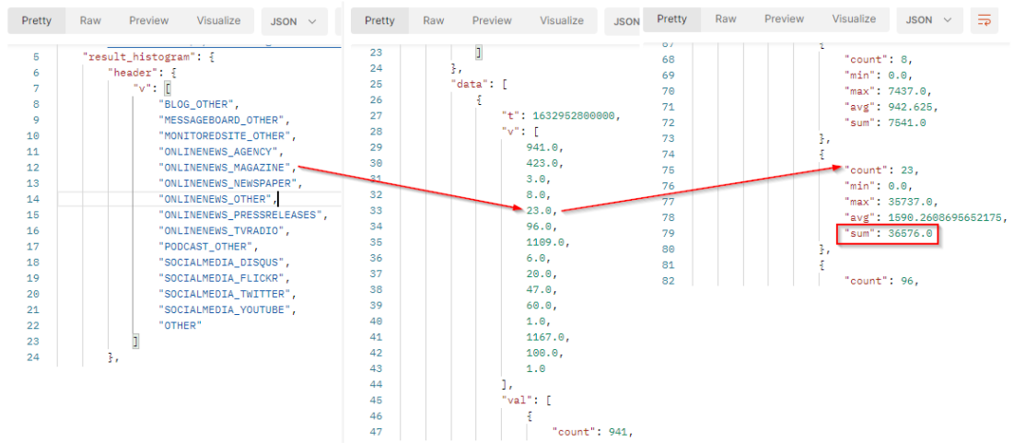Expand the JSON format dropdown in left panel
Screen dimensions: 1014x443
(x=294, y=21)
